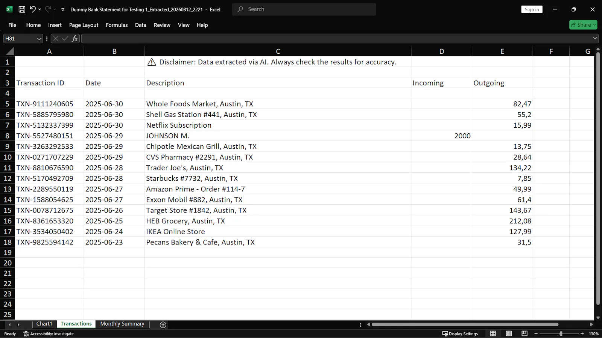Screen dimensions: 602x338
Task: Click the outgoing 212,08 cell
Action: click(x=502, y=221)
